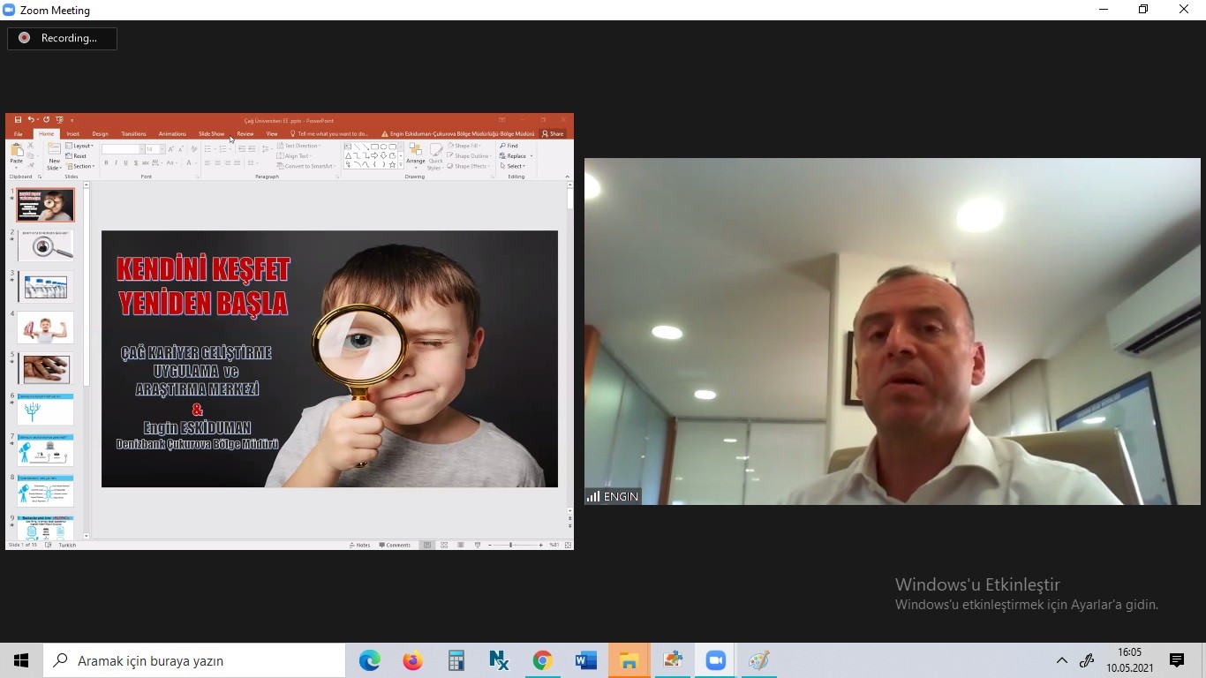Screen dimensions: 1206x678
Task: Select the star shape in shapes gallery
Action: coord(392,164)
